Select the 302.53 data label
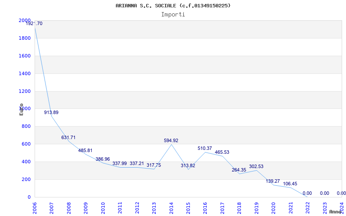 point(256,167)
